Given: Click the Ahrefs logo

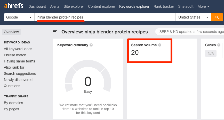Looking at the screenshot, I should (x=14, y=6).
